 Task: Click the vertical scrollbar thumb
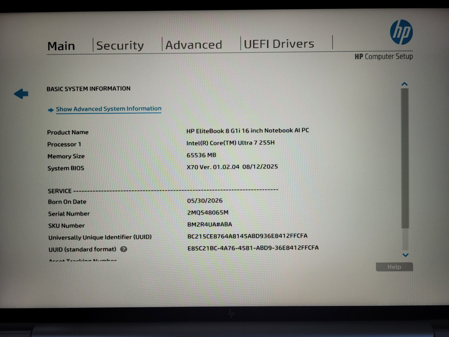click(x=405, y=158)
